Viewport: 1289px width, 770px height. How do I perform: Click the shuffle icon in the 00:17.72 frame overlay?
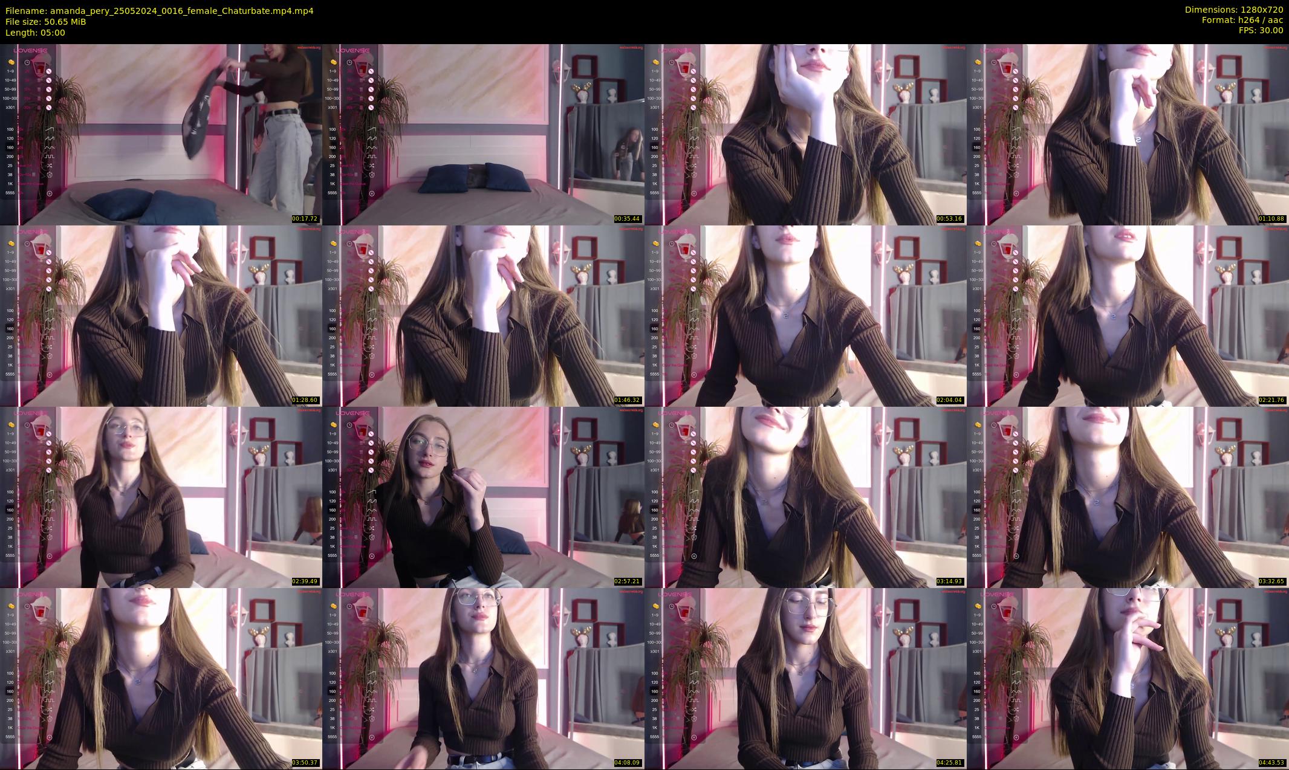click(50, 166)
